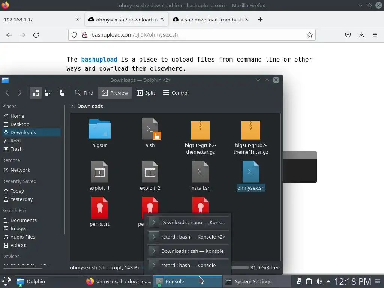The image size is (384, 288).
Task: Show files saved Today
Action: click(31, 191)
